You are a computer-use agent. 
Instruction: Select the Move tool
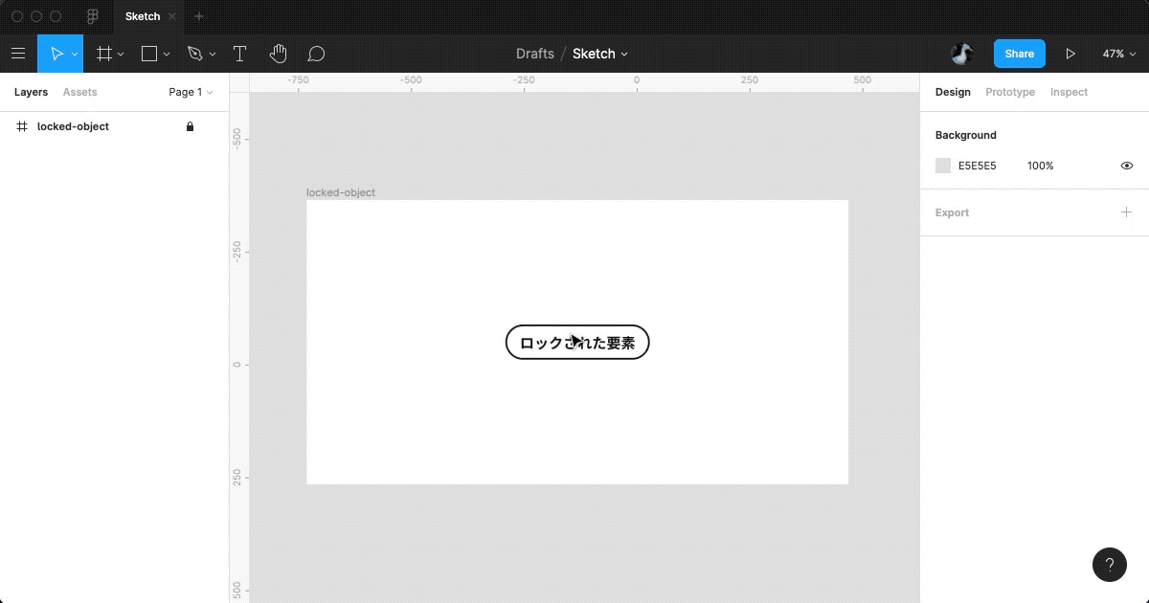pyautogui.click(x=56, y=55)
